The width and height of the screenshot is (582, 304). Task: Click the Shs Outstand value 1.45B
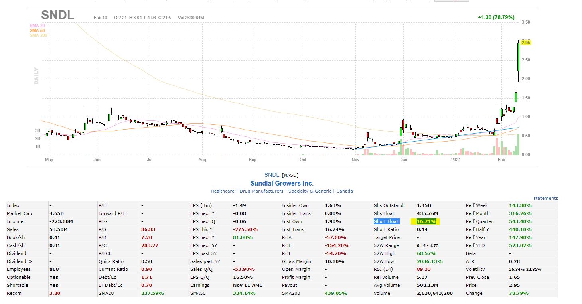pos(424,205)
